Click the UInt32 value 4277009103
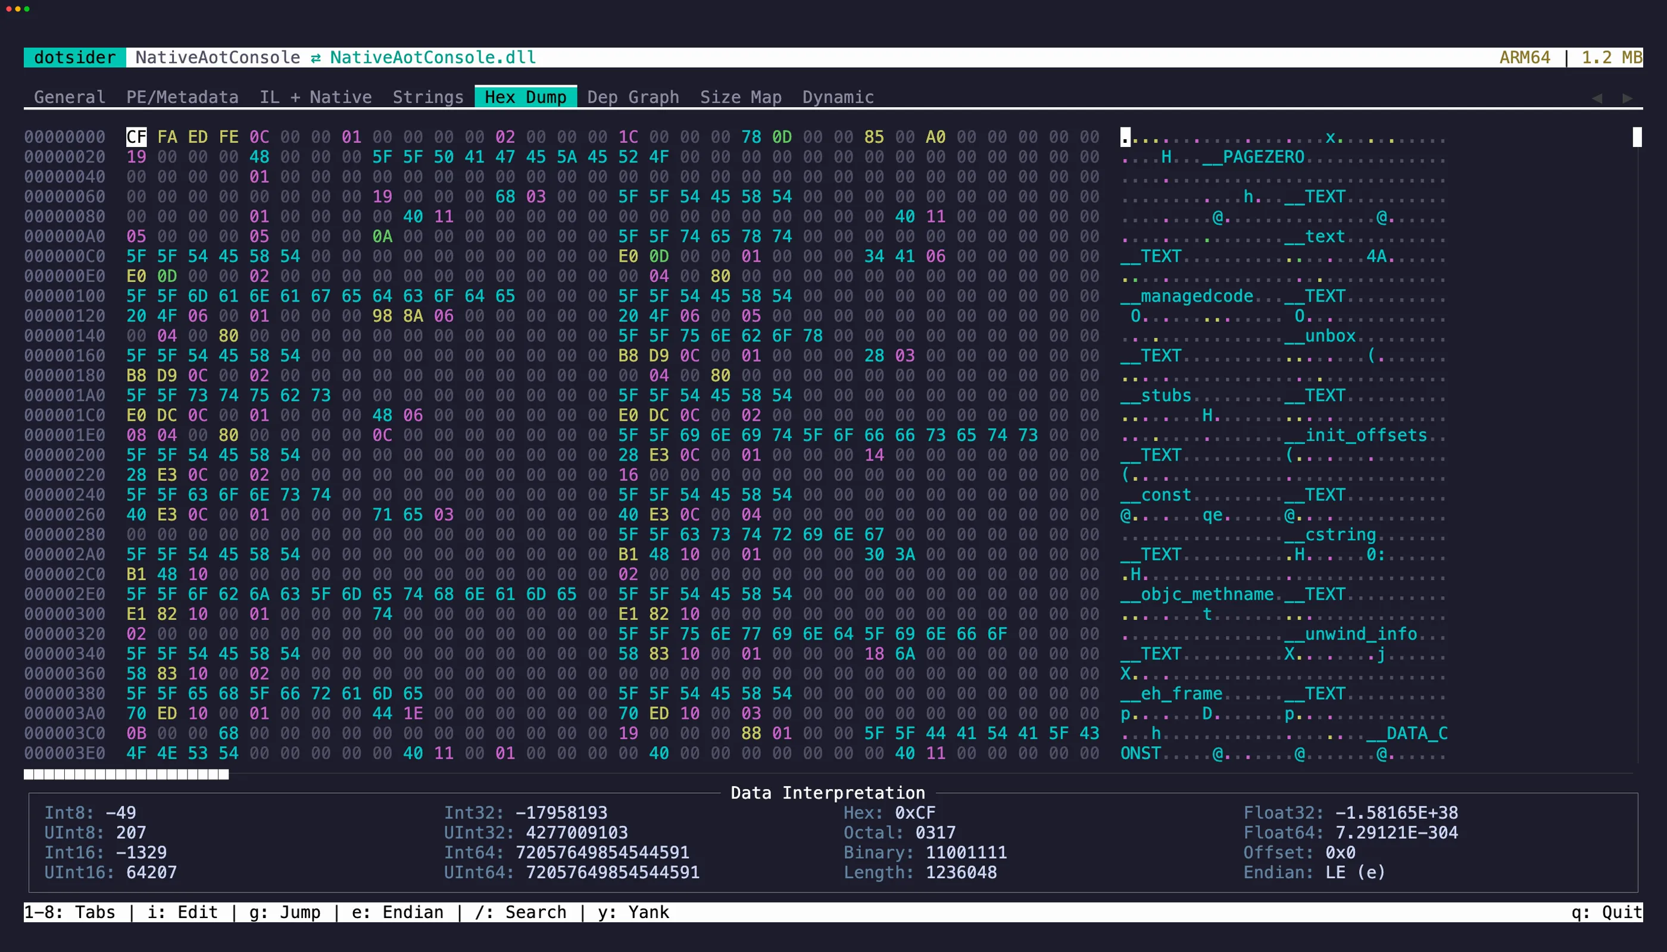1667x952 pixels. (x=577, y=832)
